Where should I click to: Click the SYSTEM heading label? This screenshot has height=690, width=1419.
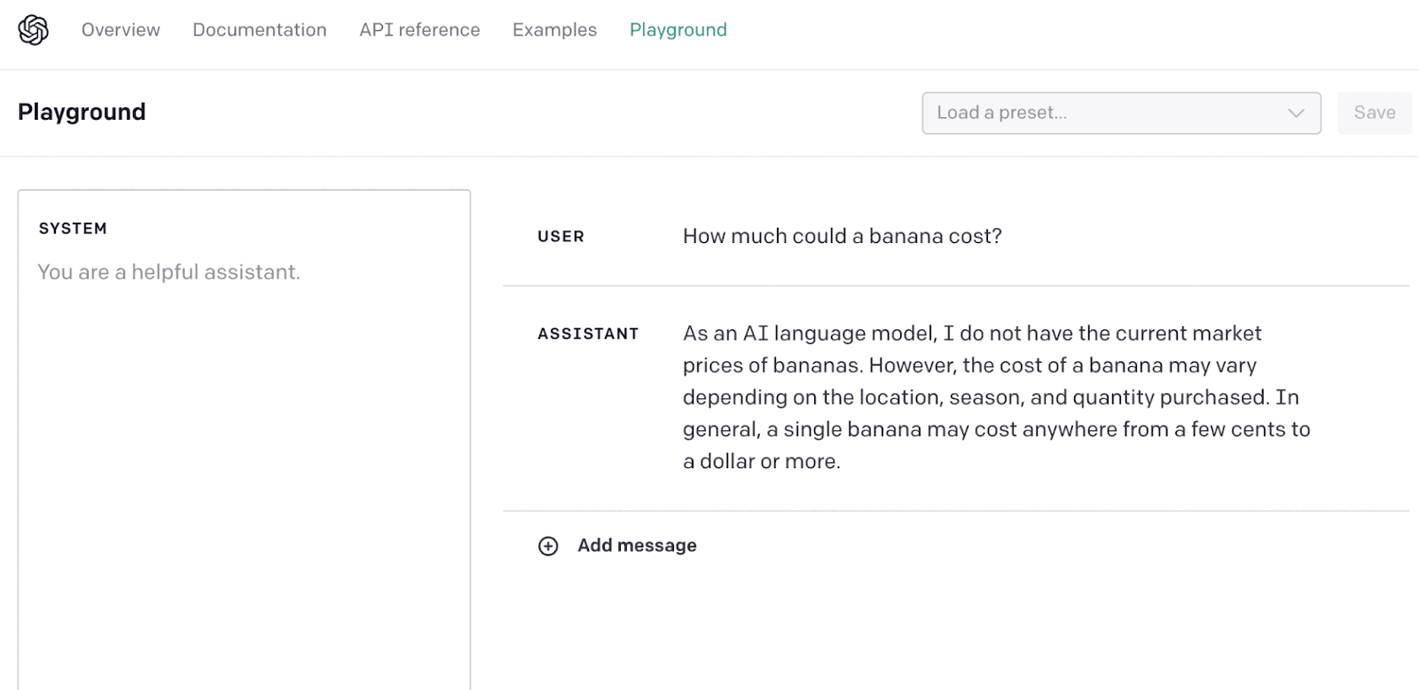(x=73, y=229)
